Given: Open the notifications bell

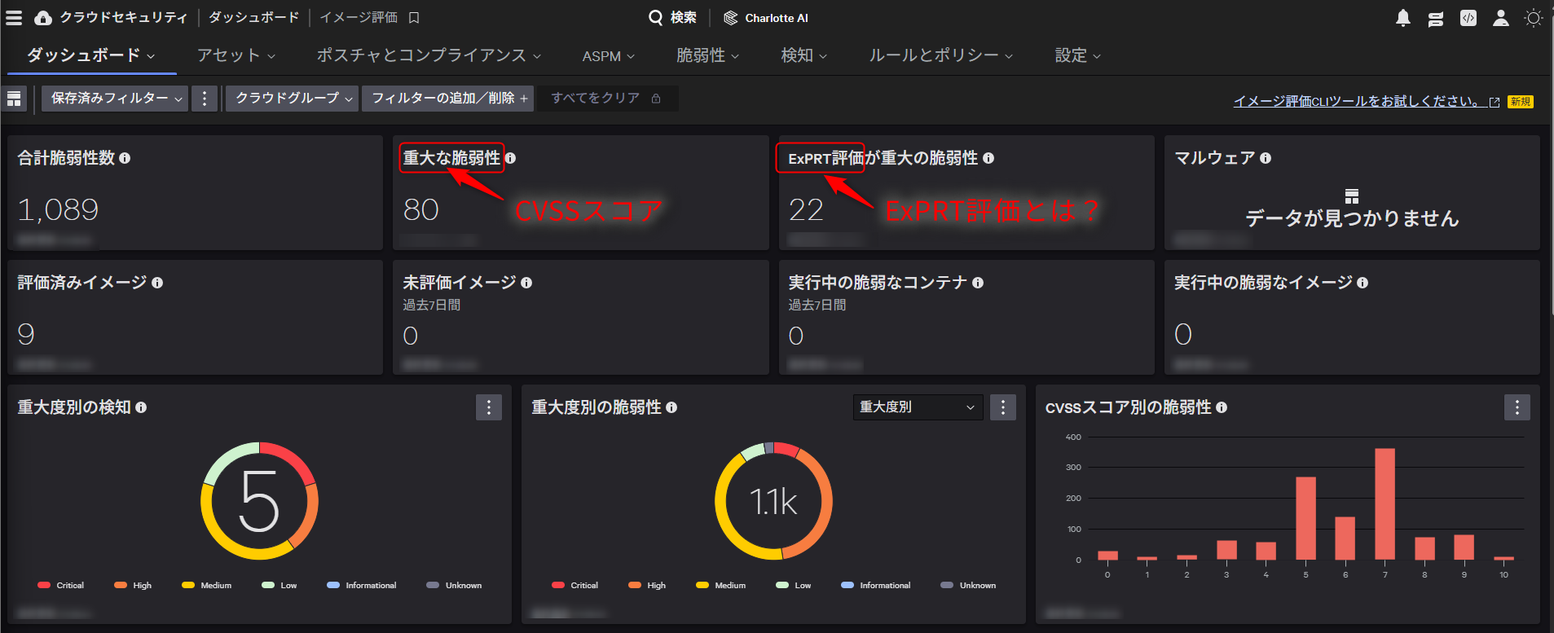Looking at the screenshot, I should (x=1403, y=18).
